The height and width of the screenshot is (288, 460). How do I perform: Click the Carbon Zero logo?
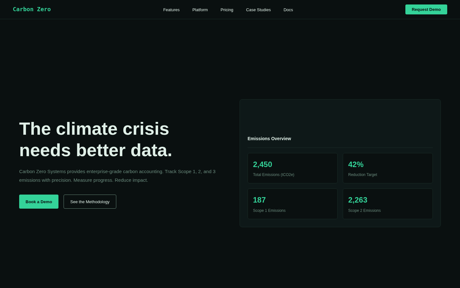click(x=32, y=9)
